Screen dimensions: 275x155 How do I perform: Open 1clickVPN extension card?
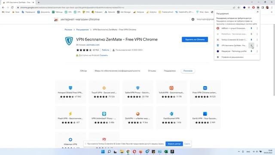171,92
